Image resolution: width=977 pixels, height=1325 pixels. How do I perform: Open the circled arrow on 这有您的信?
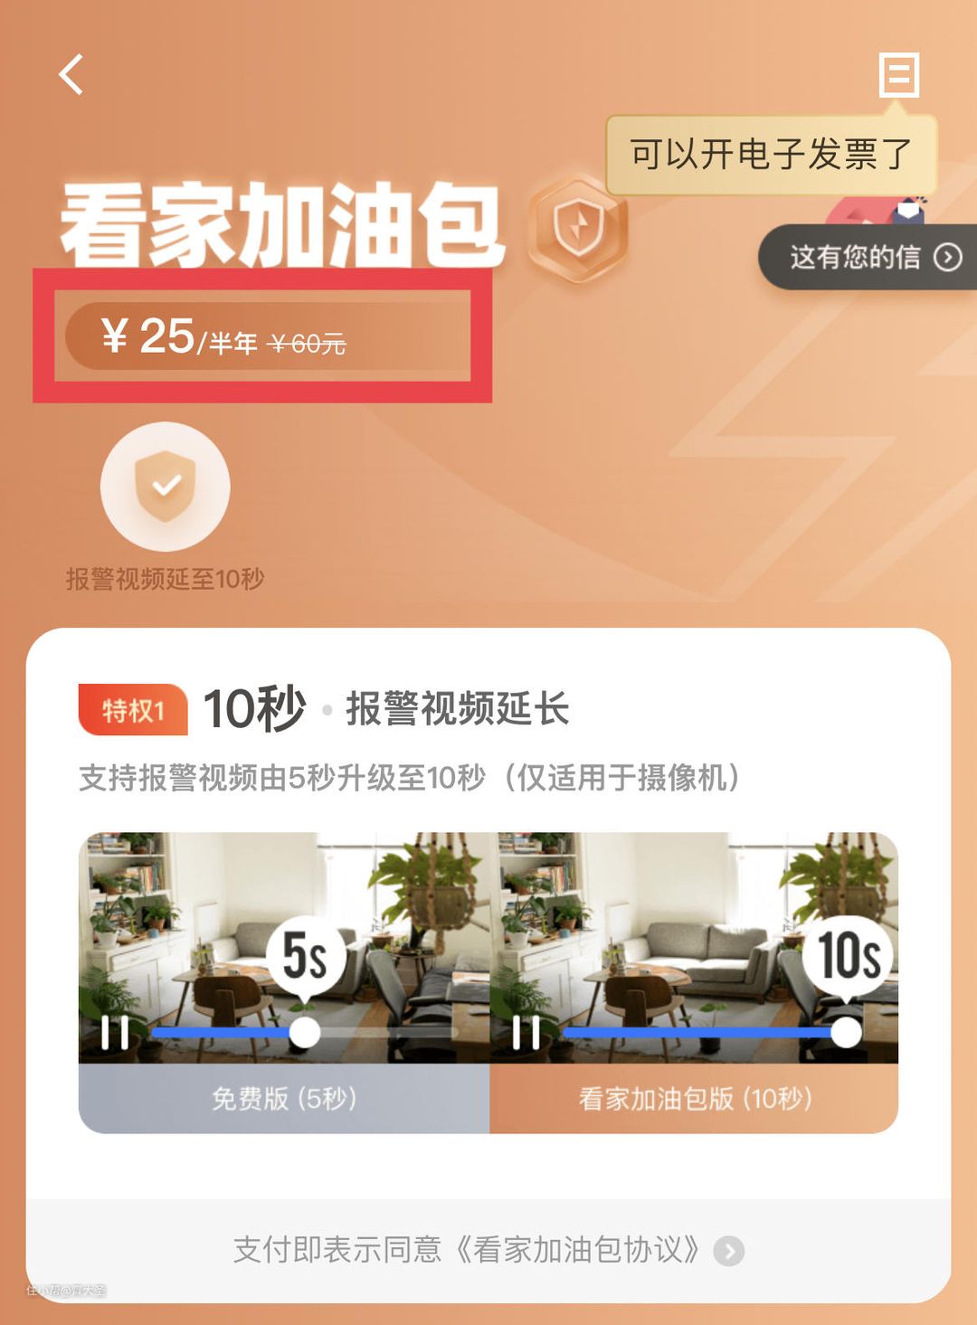click(947, 258)
